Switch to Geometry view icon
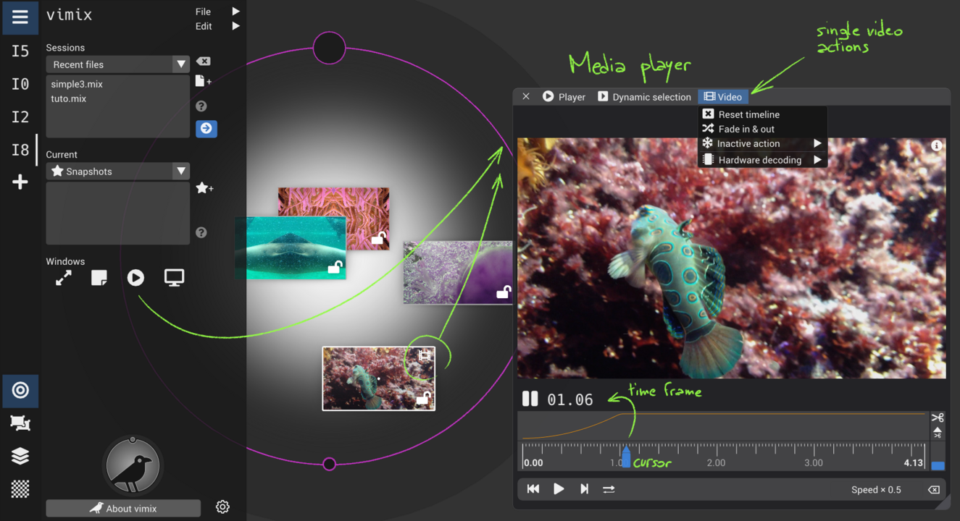The width and height of the screenshot is (960, 521). [20, 423]
